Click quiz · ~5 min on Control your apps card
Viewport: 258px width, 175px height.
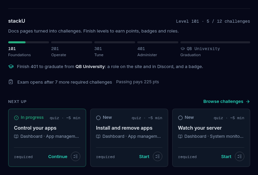pos(65,118)
